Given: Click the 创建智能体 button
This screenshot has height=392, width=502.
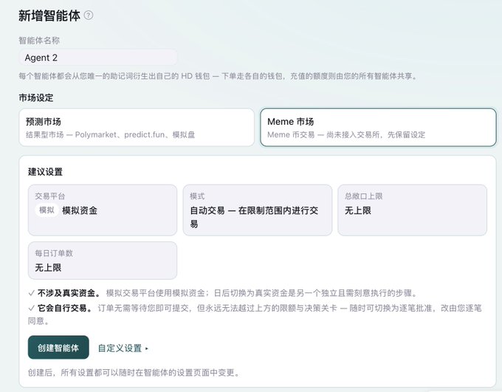Looking at the screenshot, I should [x=58, y=348].
